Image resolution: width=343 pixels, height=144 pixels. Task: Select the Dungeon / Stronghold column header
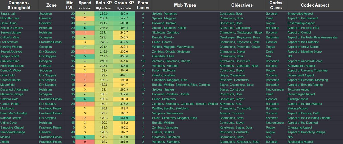tap(19, 5)
